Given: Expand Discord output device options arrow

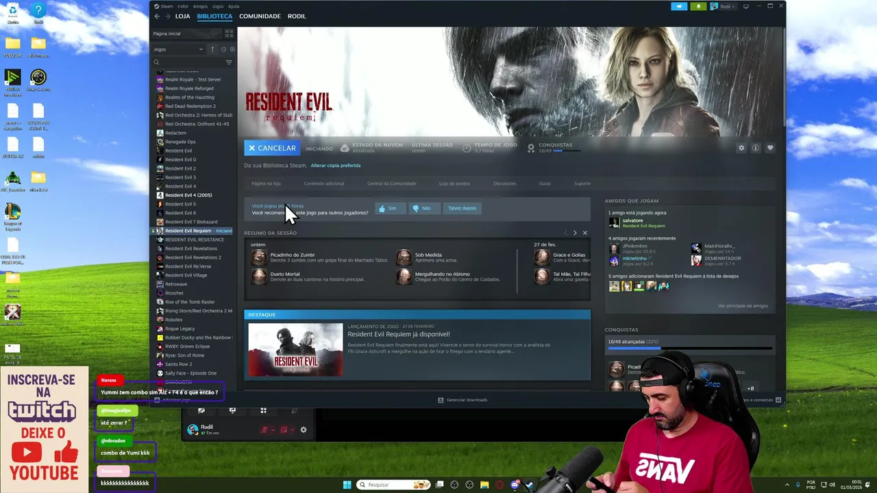Looking at the screenshot, I should 293,430.
